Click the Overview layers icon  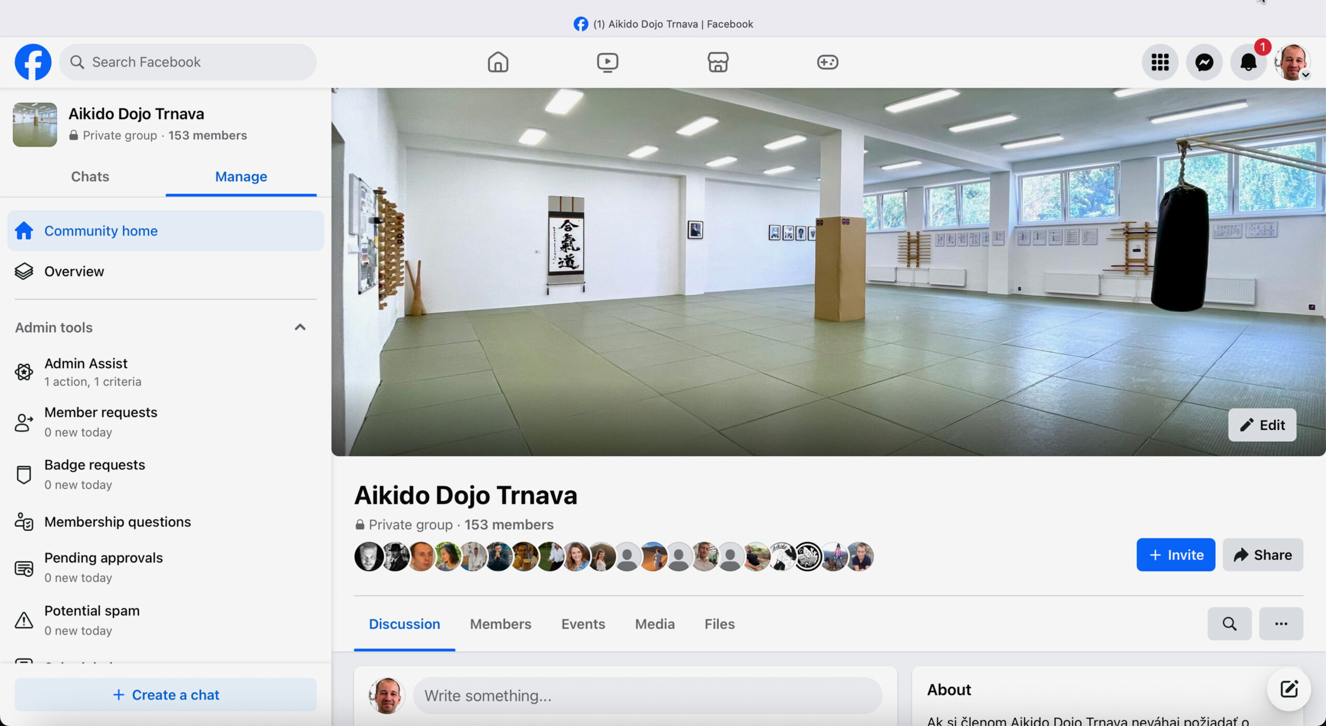[24, 271]
